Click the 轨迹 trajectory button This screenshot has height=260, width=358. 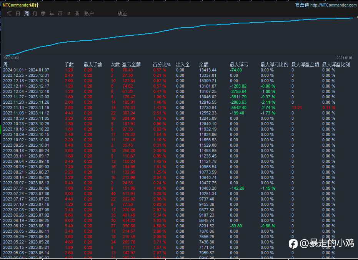122,13
